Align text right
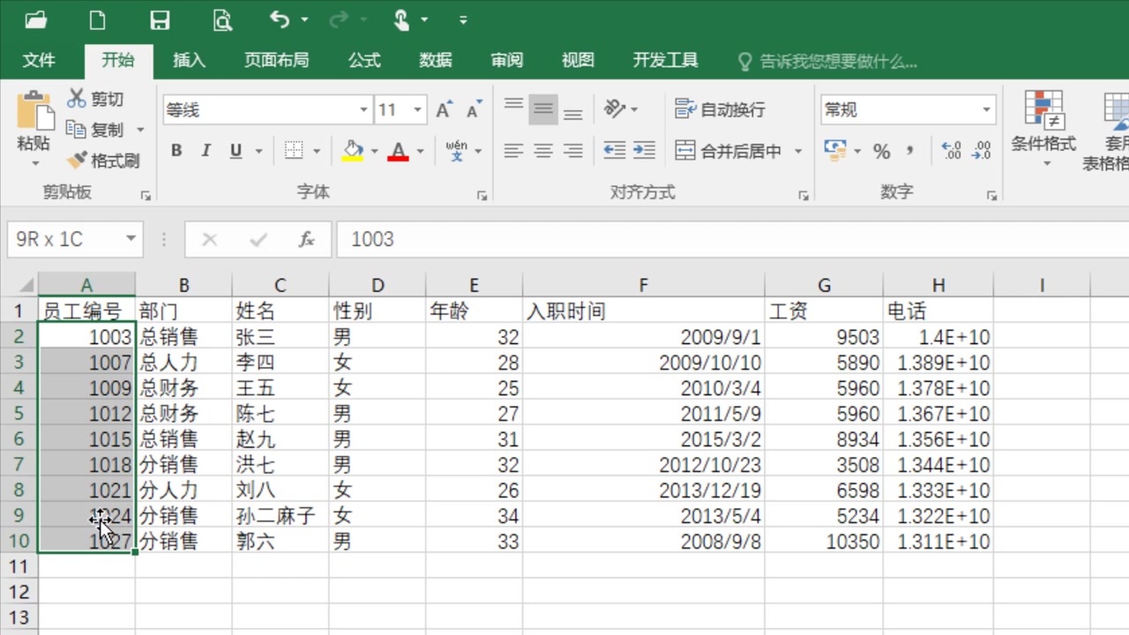This screenshot has width=1129, height=635. tap(573, 151)
